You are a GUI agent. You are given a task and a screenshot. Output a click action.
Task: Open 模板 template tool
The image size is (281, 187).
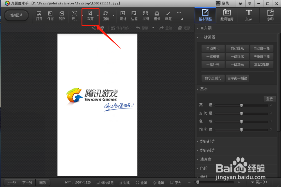[x=157, y=16]
